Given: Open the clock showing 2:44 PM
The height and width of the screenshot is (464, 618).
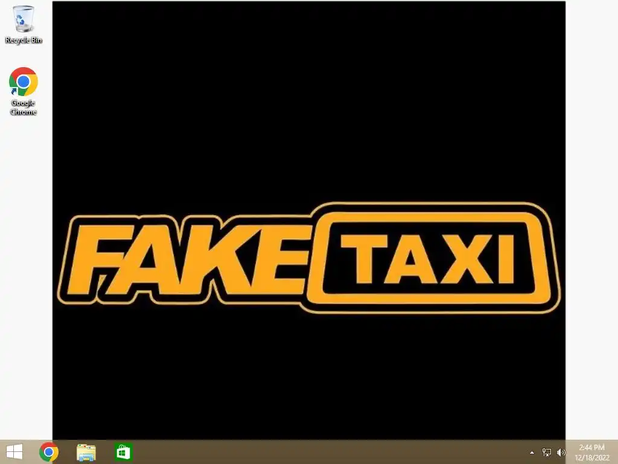Looking at the screenshot, I should 592,453.
